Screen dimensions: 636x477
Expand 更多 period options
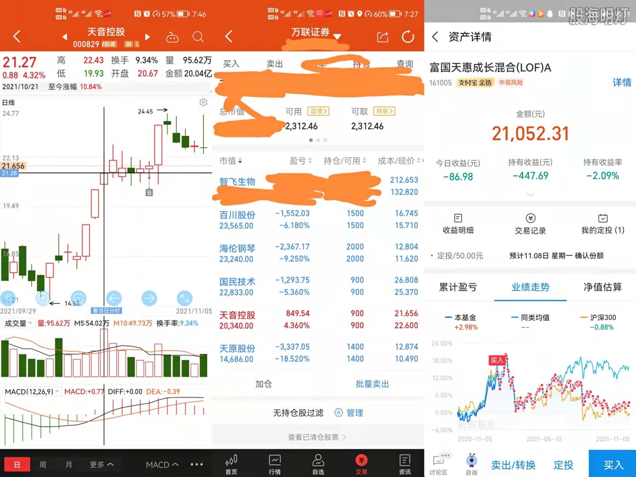click(102, 465)
